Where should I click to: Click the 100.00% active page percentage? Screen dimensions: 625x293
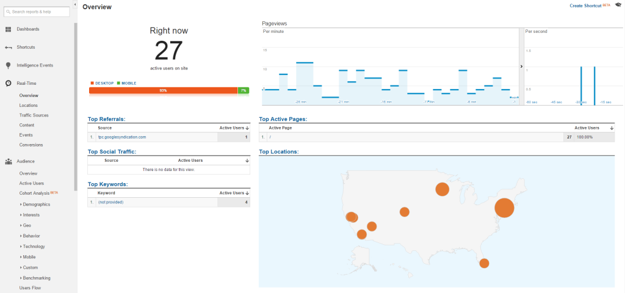(585, 137)
